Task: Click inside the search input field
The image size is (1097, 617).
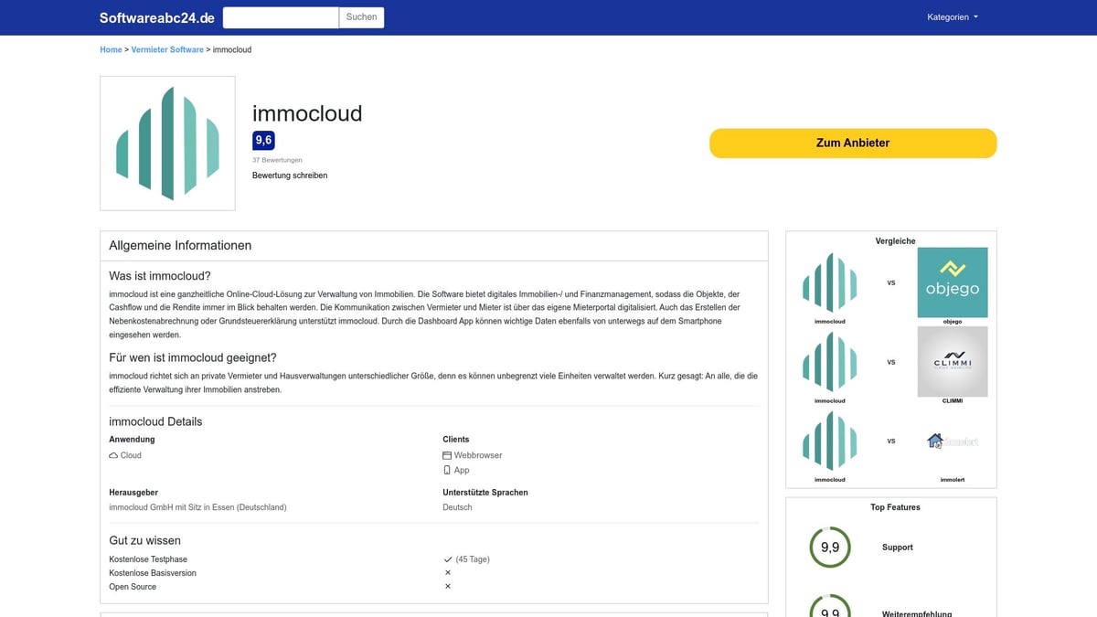Action: point(279,16)
